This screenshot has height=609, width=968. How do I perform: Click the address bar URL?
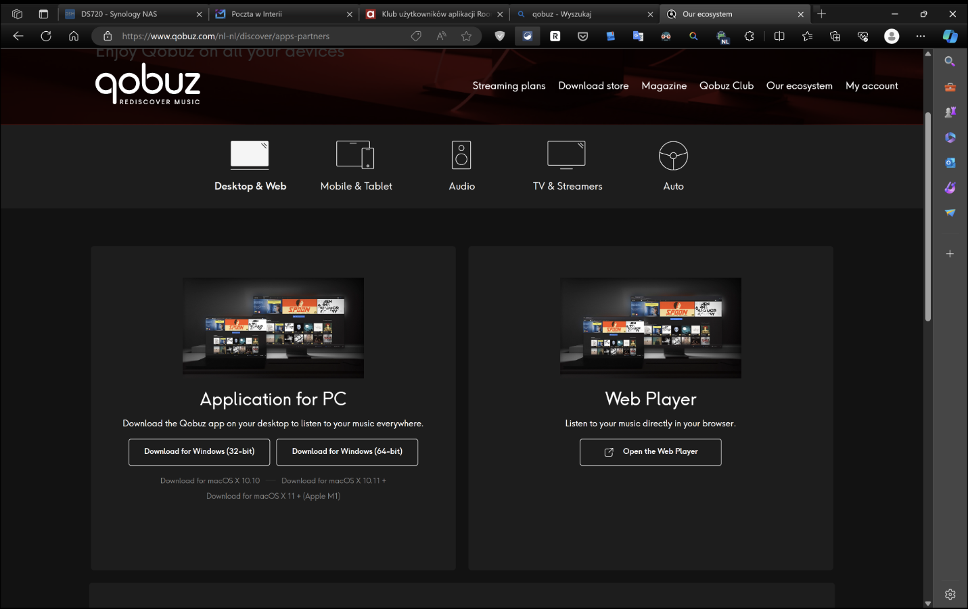[226, 37]
